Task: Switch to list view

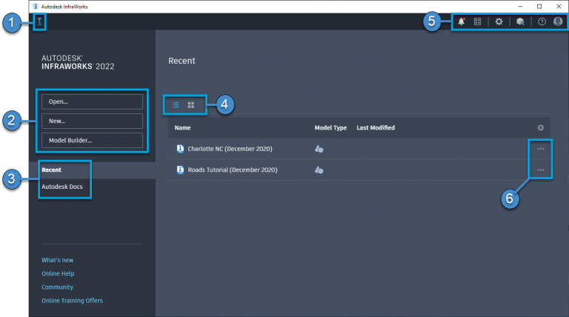Action: click(x=176, y=105)
